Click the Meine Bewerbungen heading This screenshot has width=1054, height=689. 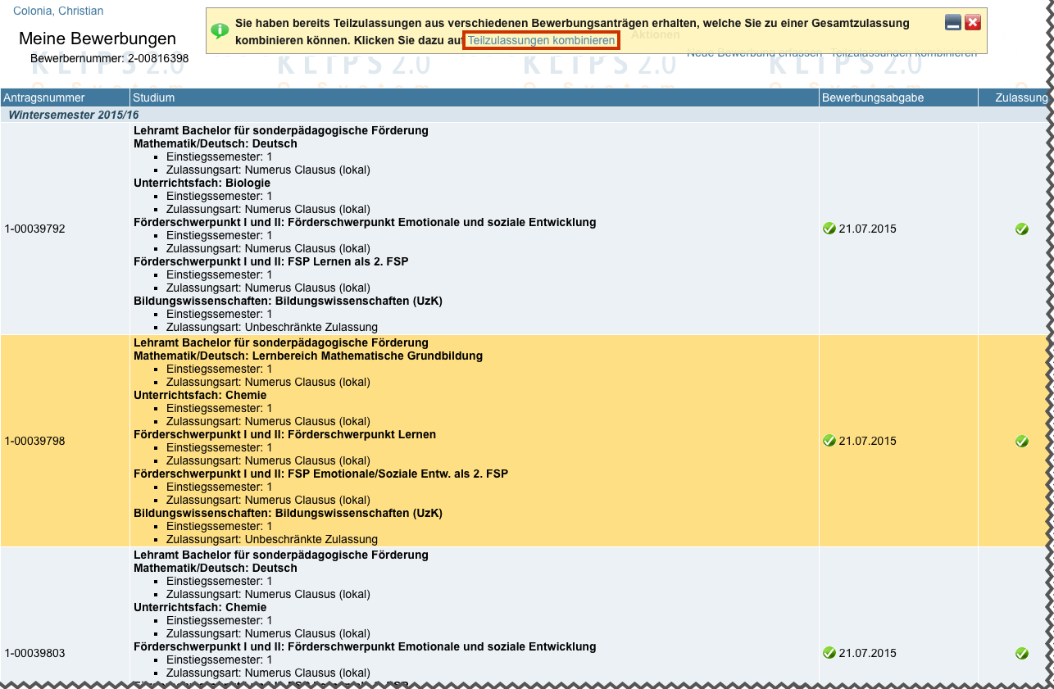(x=98, y=39)
